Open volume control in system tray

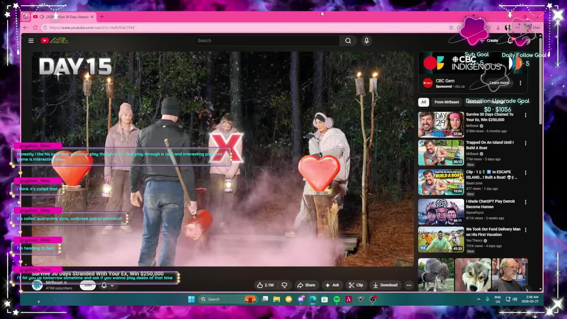coord(515,299)
